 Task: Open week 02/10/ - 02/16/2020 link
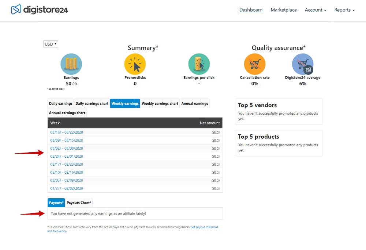point(67,172)
